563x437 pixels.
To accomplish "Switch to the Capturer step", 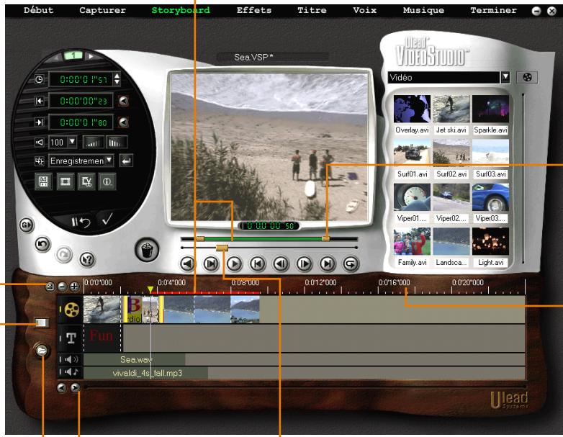I will point(102,10).
